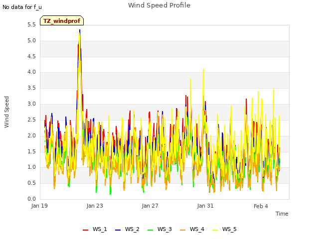Click the Jan 23 x-axis tick label
The height and width of the screenshot is (239, 319).
point(95,206)
